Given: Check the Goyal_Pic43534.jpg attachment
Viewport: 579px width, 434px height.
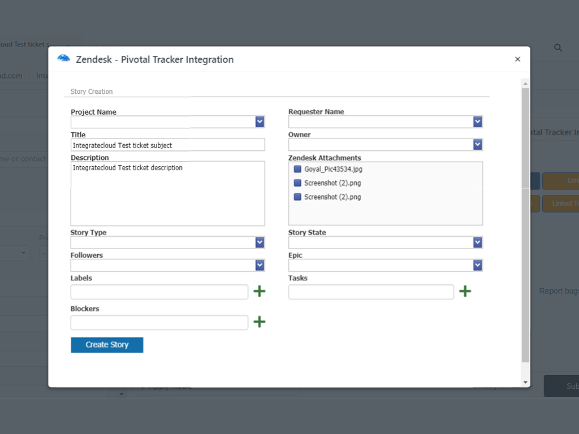Looking at the screenshot, I should pos(297,168).
